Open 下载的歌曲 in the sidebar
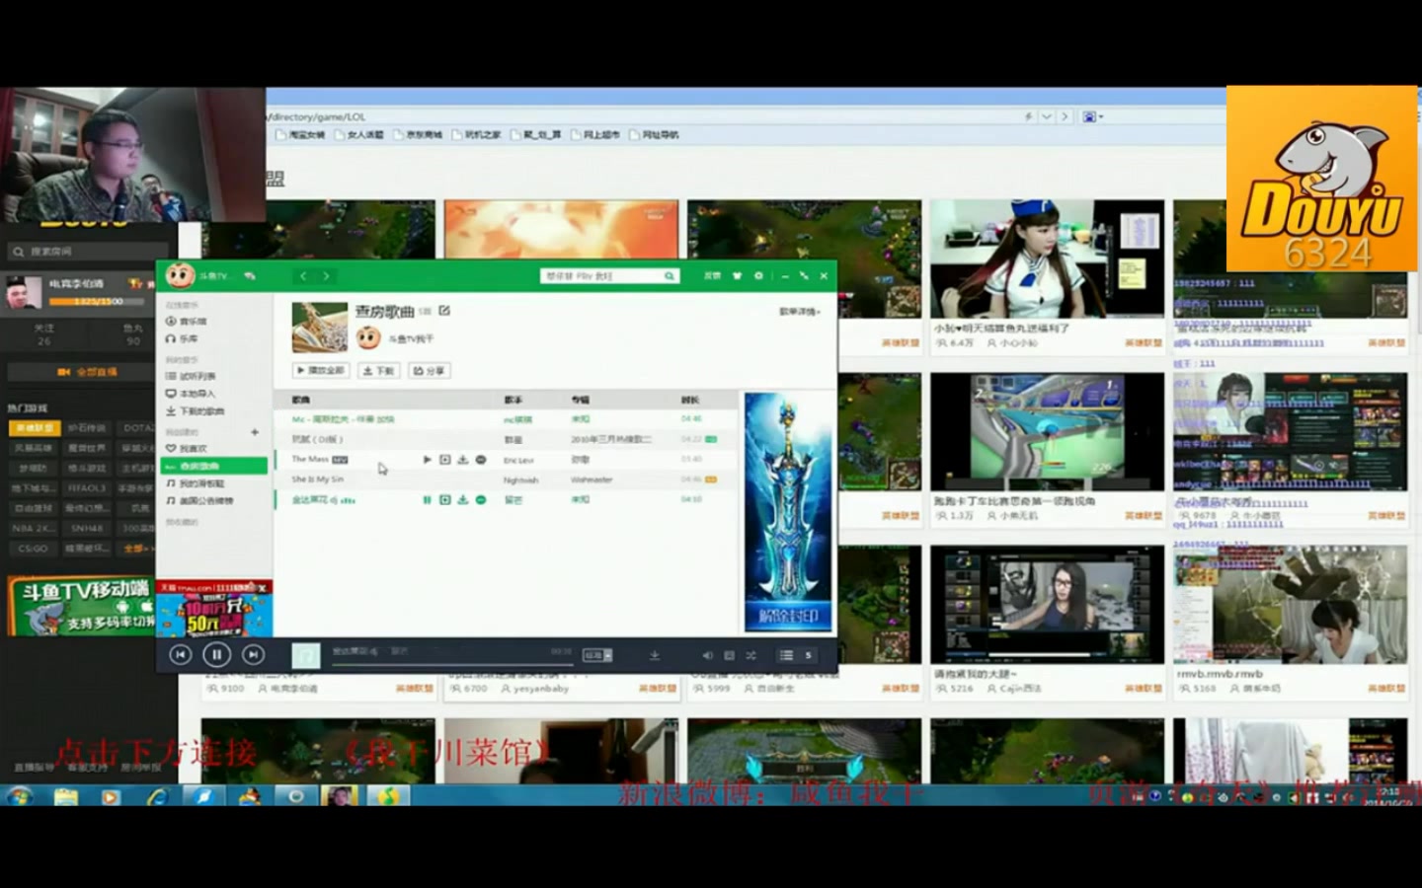Image resolution: width=1422 pixels, height=888 pixels. tap(196, 411)
